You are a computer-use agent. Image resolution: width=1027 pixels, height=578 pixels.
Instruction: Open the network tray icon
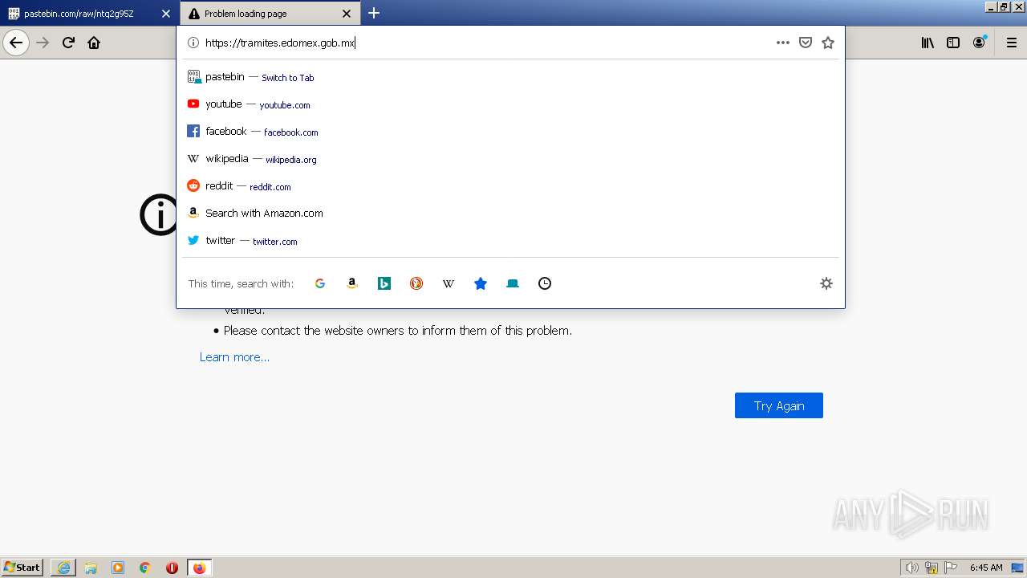932,568
